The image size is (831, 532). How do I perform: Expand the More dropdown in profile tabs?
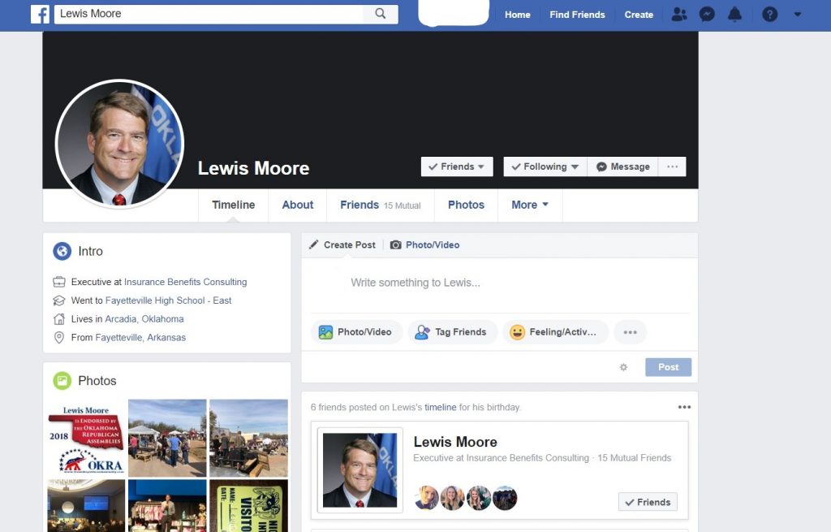pyautogui.click(x=530, y=205)
